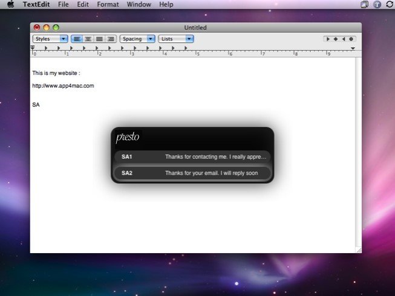
Task: Click the Presto logo
Action: pyautogui.click(x=128, y=137)
